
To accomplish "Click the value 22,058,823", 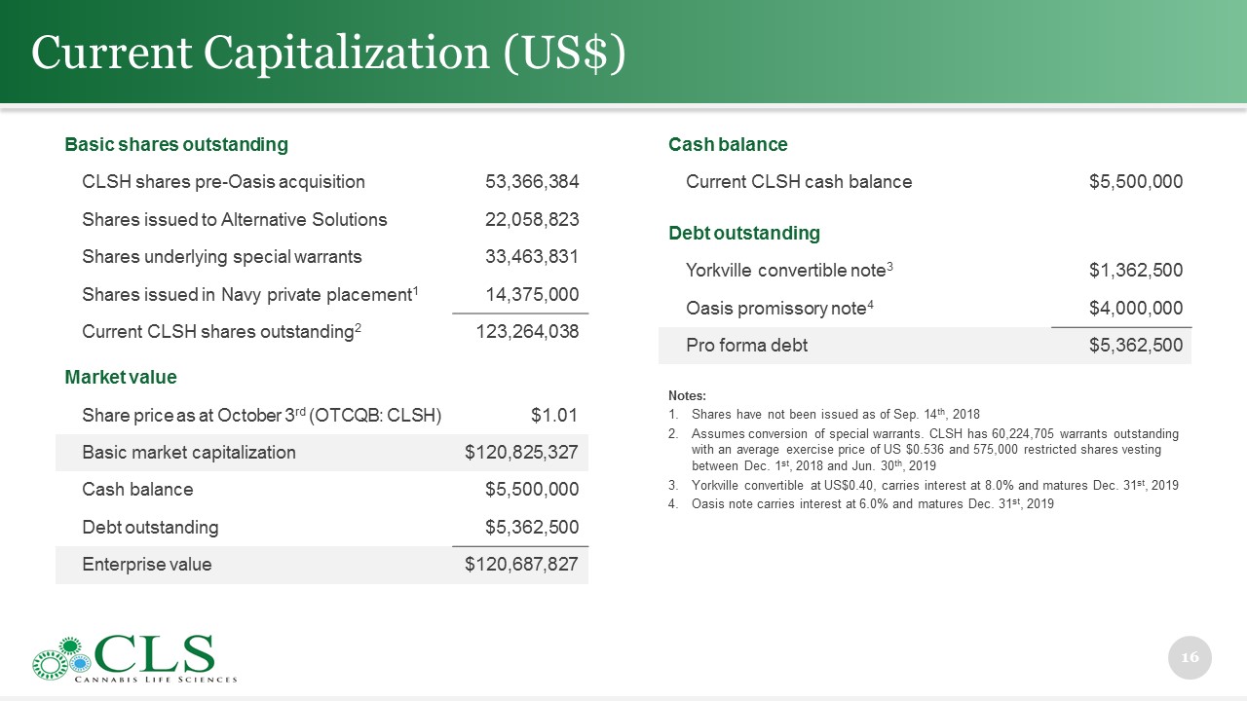I will coord(532,219).
